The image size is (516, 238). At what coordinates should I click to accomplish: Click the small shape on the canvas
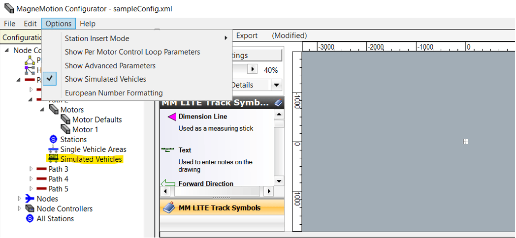point(465,142)
